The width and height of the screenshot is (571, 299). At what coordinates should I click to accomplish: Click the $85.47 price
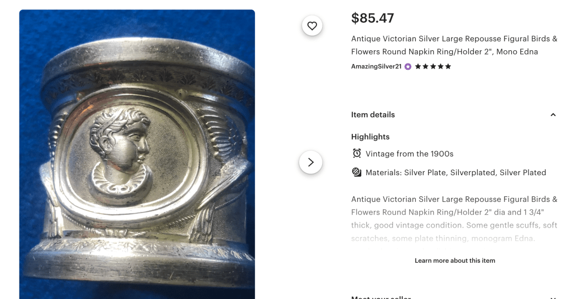pos(372,18)
